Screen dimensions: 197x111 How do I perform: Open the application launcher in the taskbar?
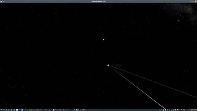(1, 110)
